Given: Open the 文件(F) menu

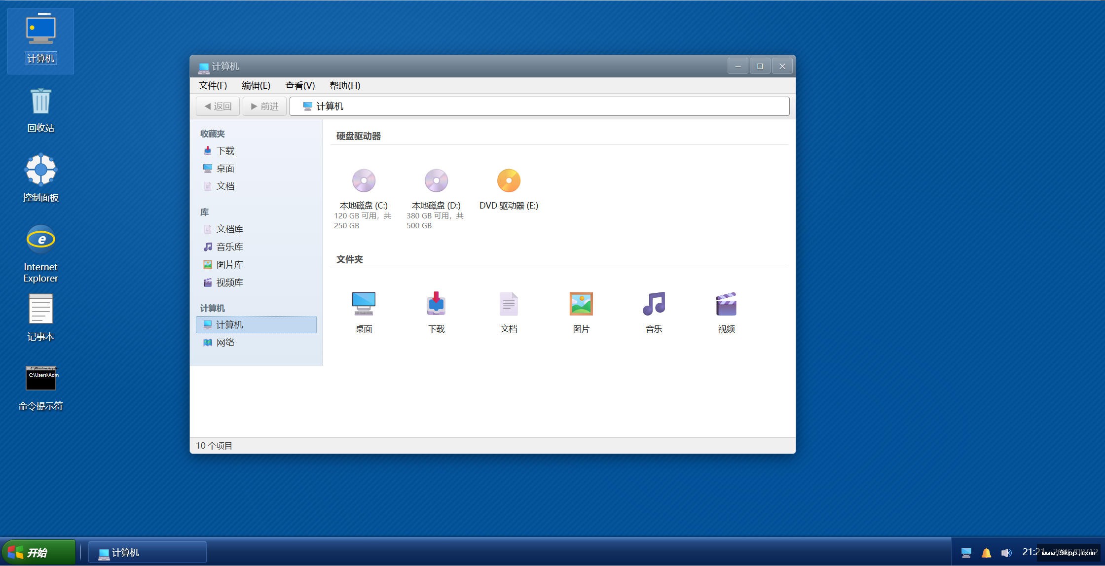Looking at the screenshot, I should [213, 86].
